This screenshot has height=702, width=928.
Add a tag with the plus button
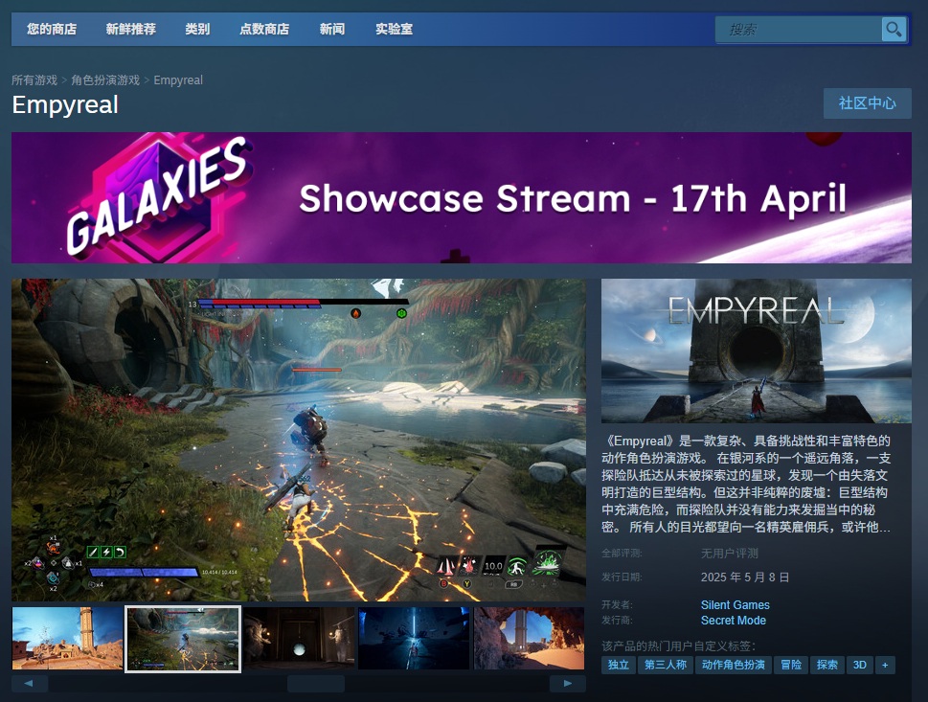click(885, 665)
